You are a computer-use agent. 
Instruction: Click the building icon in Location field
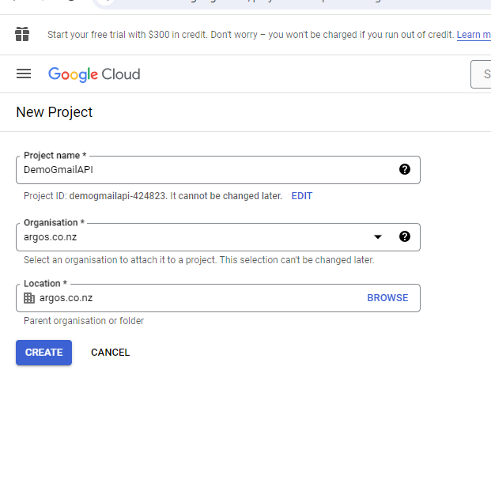coord(29,298)
